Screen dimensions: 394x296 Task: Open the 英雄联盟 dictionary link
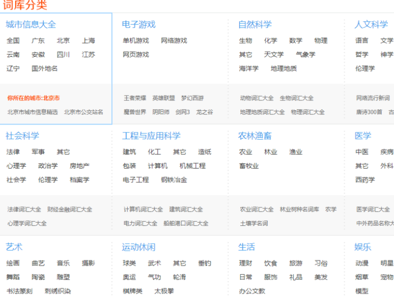tap(163, 98)
